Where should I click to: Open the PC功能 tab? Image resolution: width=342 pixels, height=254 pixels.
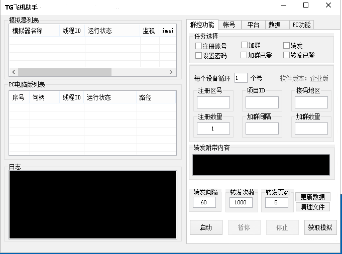(x=301, y=25)
